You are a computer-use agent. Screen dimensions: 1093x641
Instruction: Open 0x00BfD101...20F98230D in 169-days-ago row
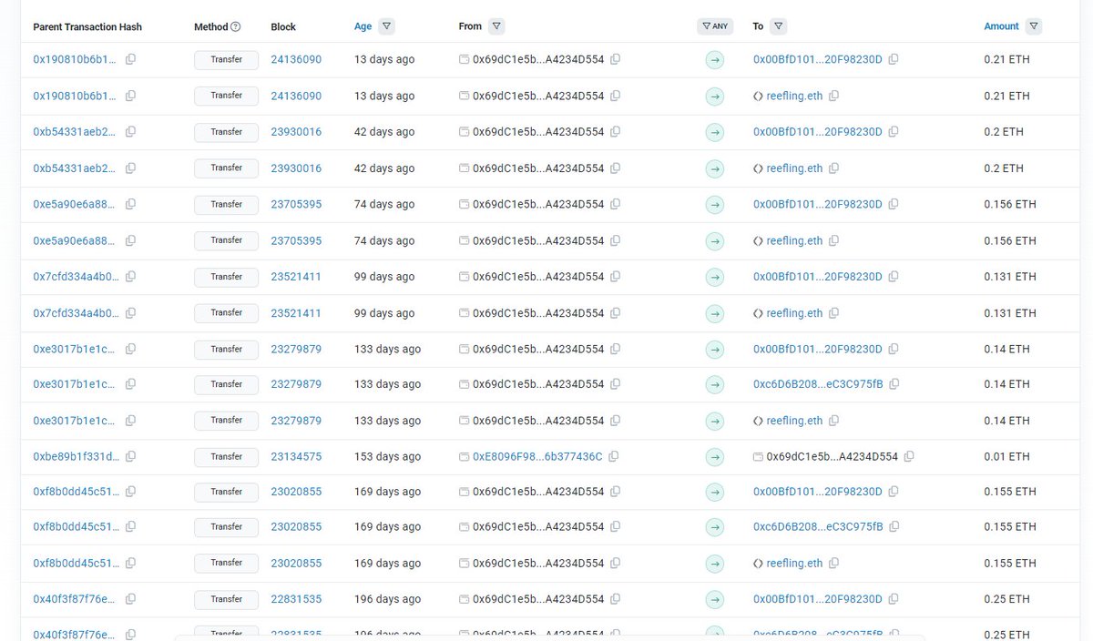click(818, 492)
